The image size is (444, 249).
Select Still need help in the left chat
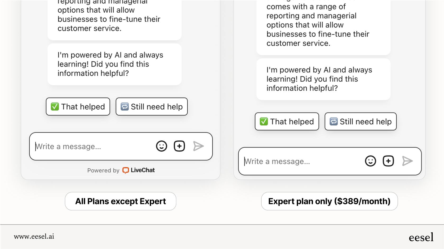point(151,106)
